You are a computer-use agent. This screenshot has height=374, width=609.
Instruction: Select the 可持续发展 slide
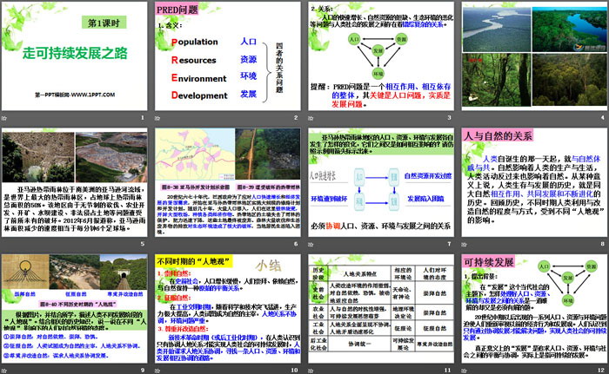532,306
